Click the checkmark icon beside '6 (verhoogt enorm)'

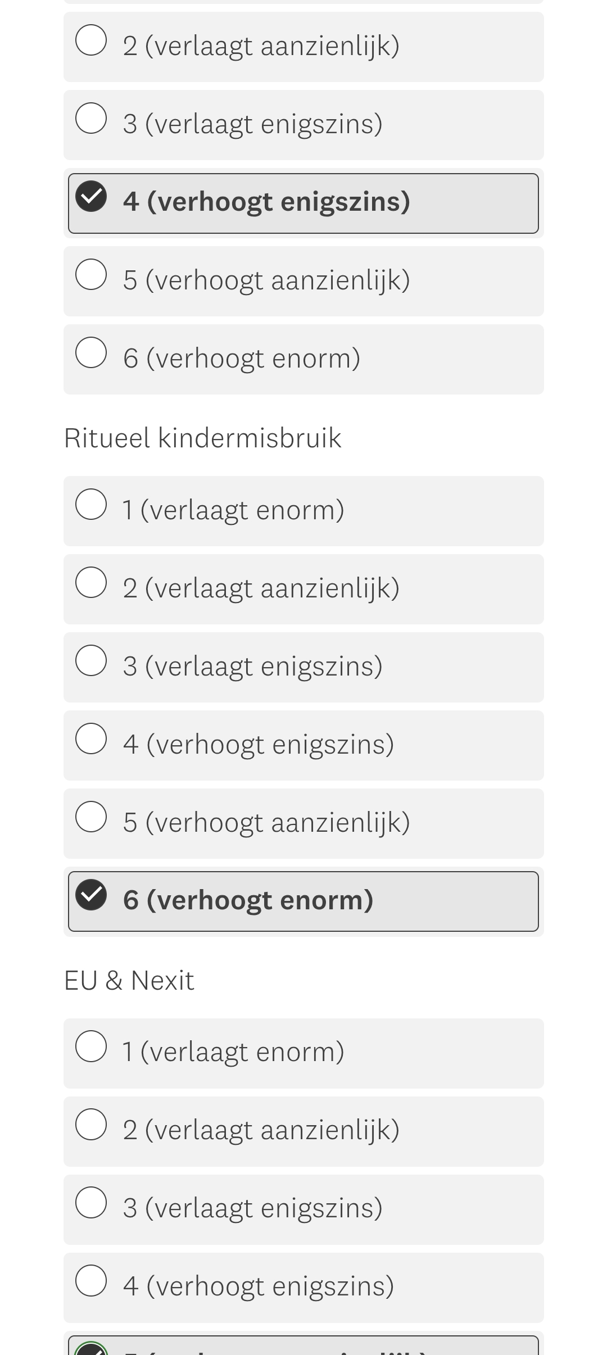pos(92,894)
